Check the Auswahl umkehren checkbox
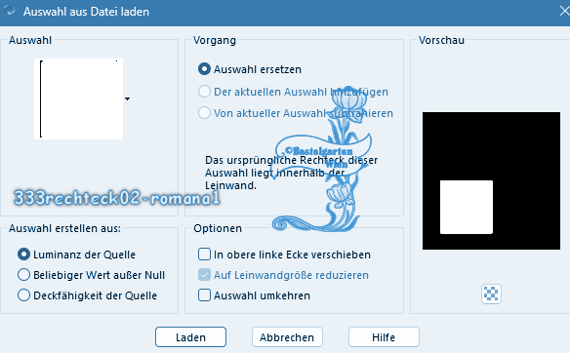Viewport: 570px width, 353px height. [x=204, y=295]
